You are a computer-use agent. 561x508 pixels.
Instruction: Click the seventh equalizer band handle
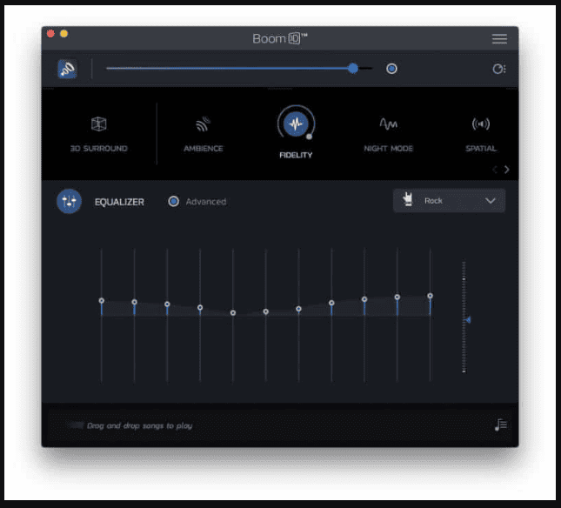298,309
